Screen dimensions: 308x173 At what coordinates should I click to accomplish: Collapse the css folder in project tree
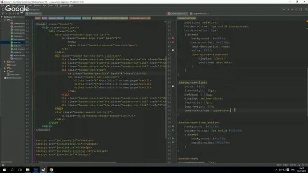tap(5, 20)
